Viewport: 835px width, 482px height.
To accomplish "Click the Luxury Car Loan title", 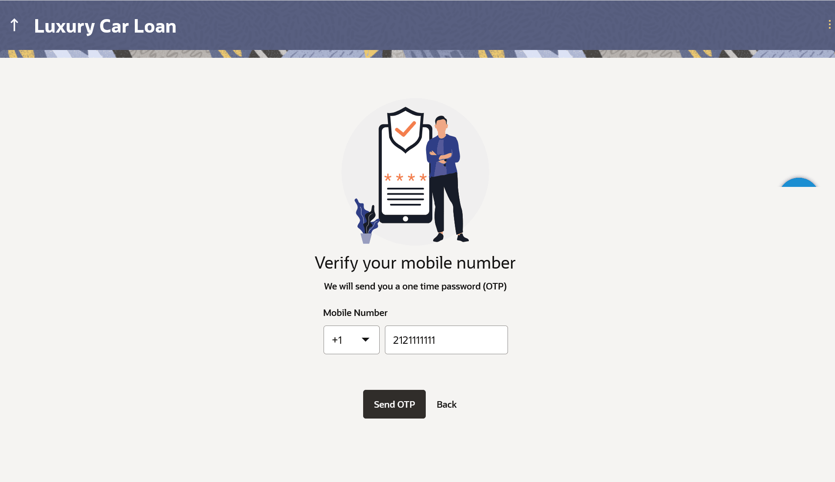I will [x=105, y=26].
